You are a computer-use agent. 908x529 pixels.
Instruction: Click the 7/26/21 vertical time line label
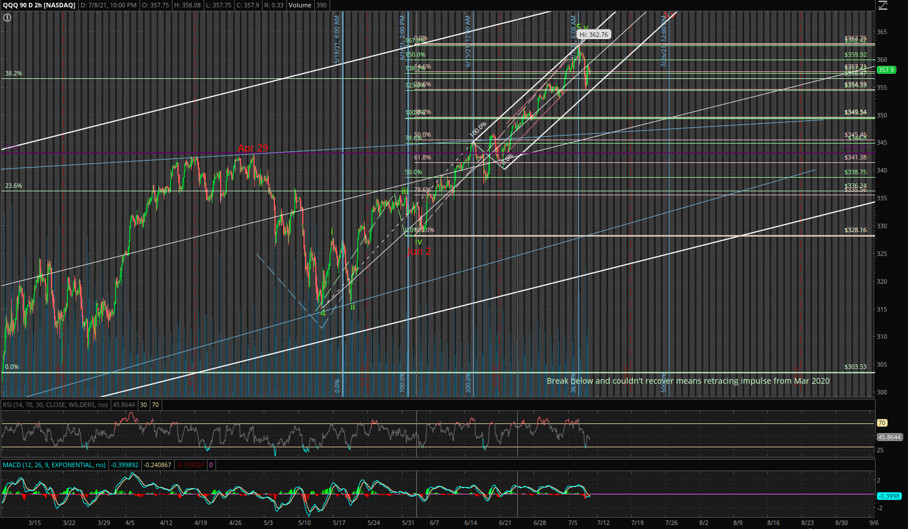pyautogui.click(x=664, y=43)
